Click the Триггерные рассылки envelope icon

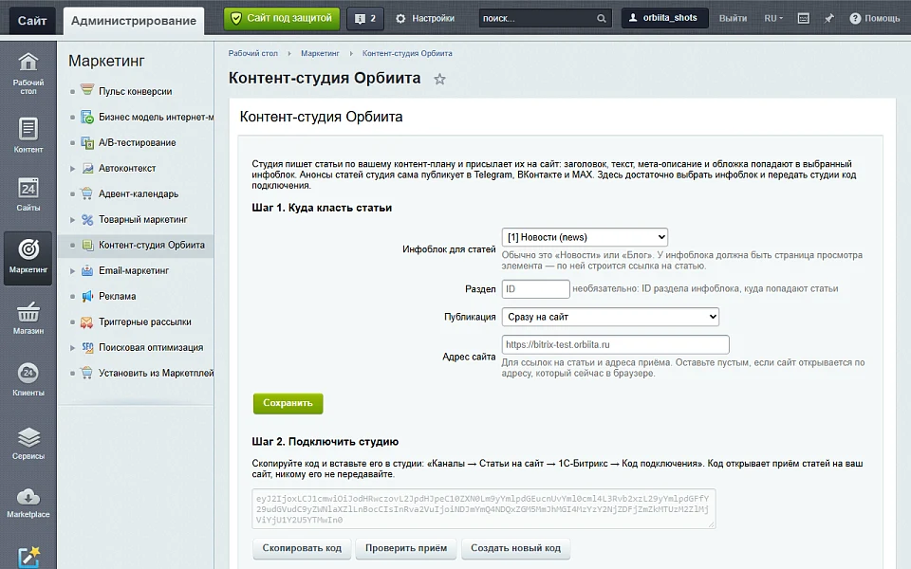(87, 321)
